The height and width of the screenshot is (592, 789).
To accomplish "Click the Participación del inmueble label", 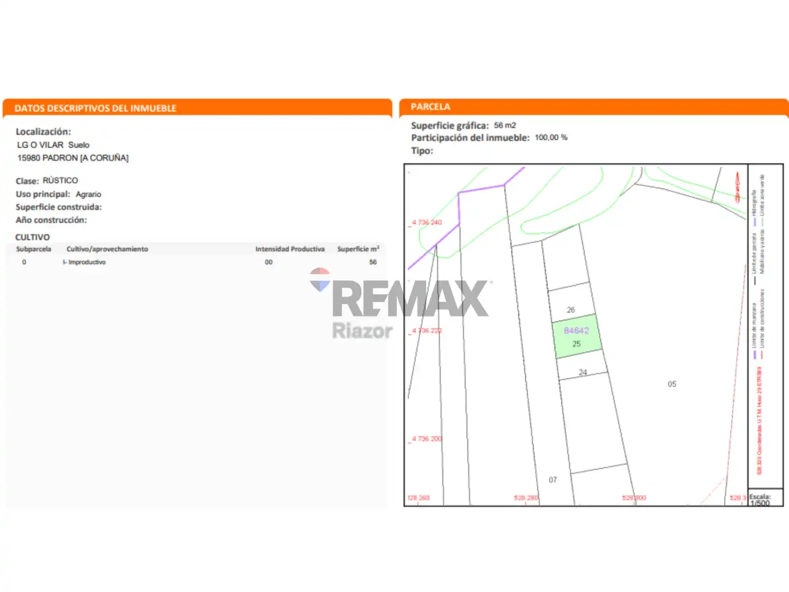I will pyautogui.click(x=471, y=138).
